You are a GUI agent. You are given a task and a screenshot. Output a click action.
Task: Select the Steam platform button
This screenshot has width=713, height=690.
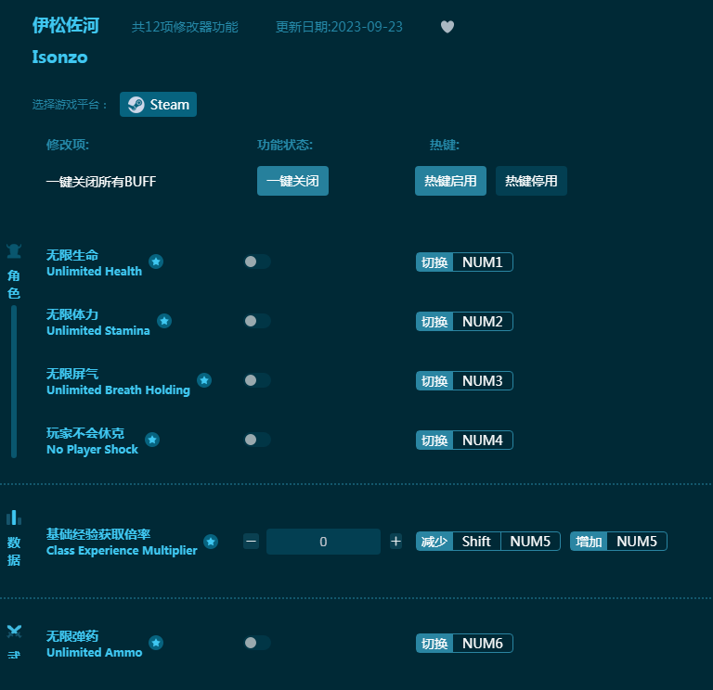[x=158, y=105]
